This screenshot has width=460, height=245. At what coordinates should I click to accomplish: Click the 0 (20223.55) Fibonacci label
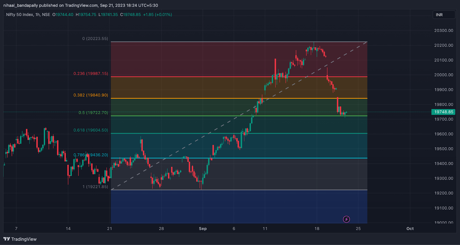[x=95, y=39]
